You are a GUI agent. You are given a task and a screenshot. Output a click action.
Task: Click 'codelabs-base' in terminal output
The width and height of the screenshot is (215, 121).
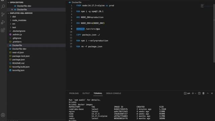point(76,109)
